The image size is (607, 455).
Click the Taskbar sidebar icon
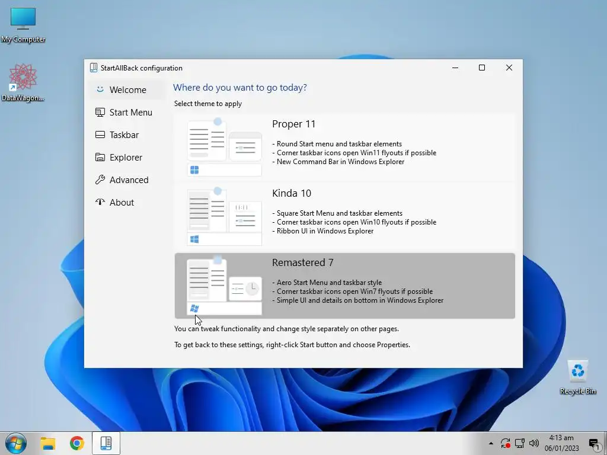[100, 134]
